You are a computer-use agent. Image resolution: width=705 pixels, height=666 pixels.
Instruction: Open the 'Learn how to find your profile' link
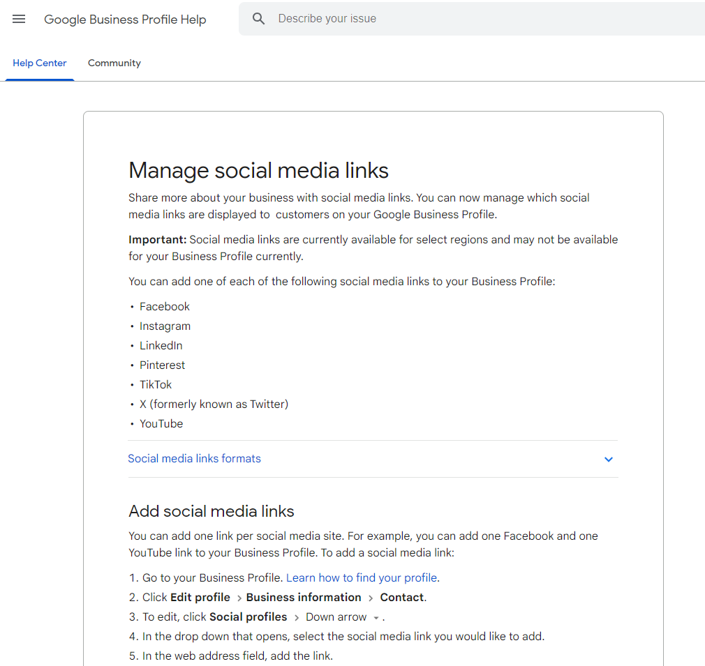[362, 577]
